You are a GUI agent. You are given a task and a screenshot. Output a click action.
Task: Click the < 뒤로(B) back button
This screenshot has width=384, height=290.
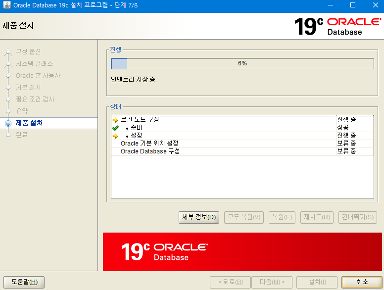(230, 282)
